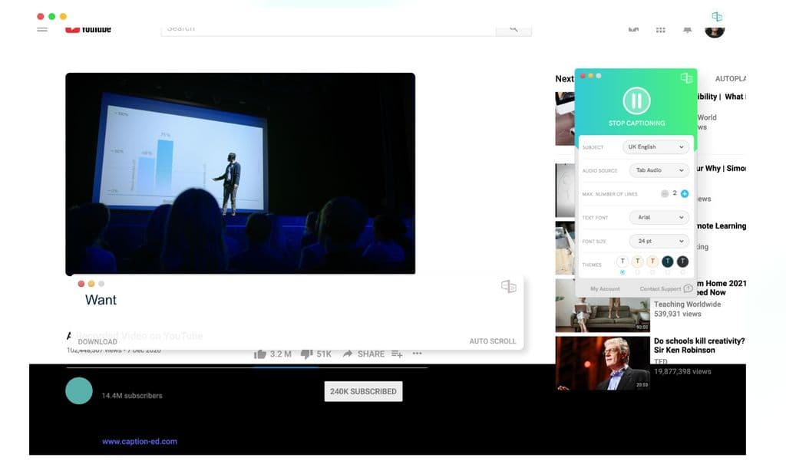This screenshot has width=786, height=474.
Task: Click the 'Next' heading in the sidebar
Action: point(564,79)
